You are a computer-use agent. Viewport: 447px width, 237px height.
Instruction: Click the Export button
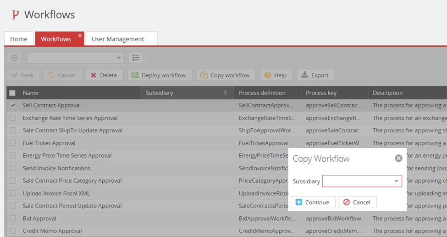[315, 75]
